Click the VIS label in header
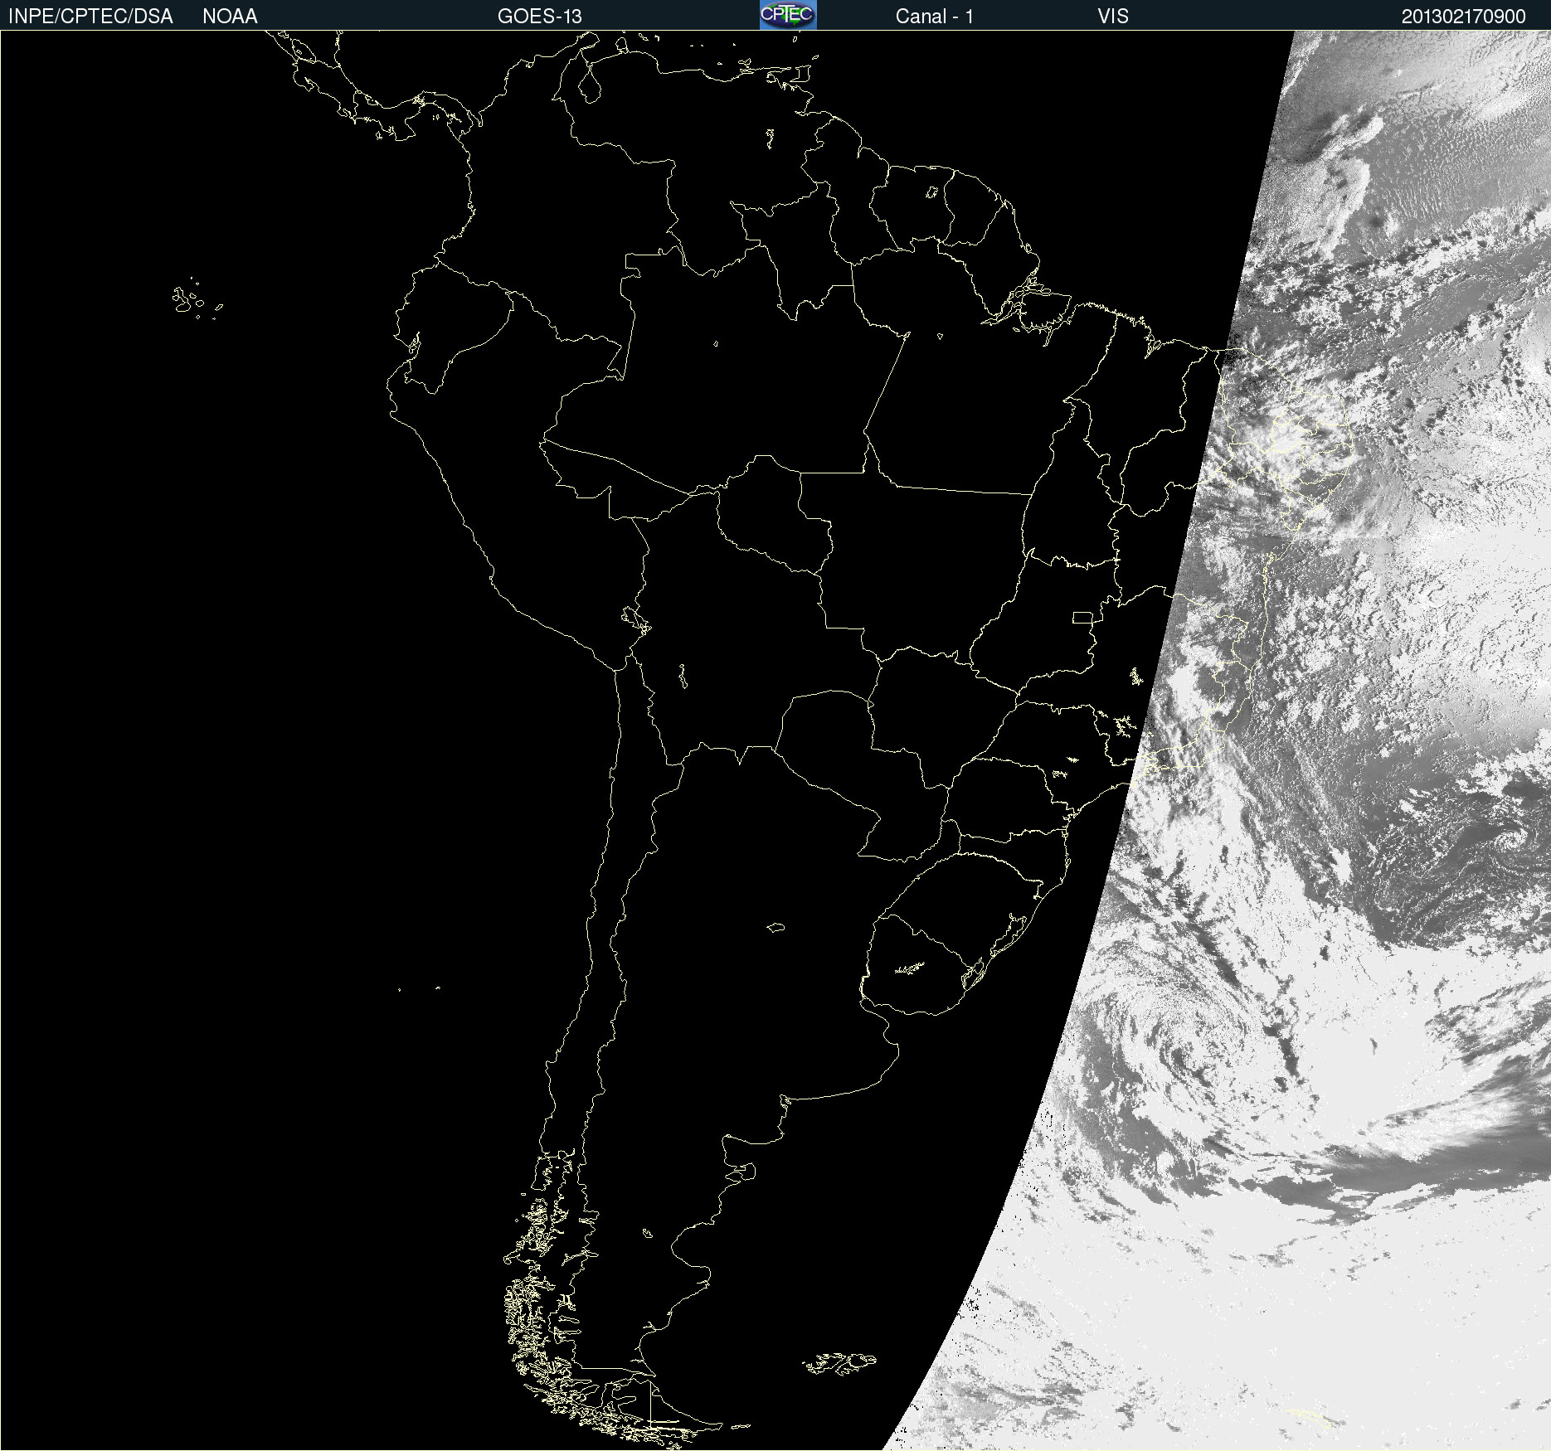 click(x=1113, y=16)
